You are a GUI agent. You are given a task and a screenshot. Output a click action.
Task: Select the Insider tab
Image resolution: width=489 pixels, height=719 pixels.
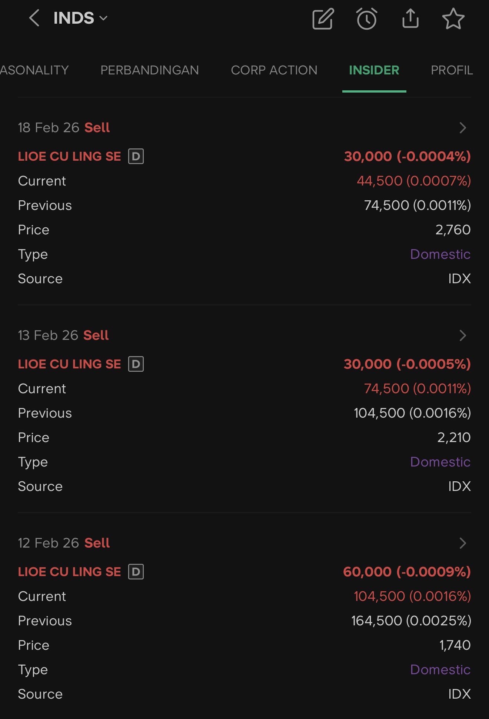(374, 70)
